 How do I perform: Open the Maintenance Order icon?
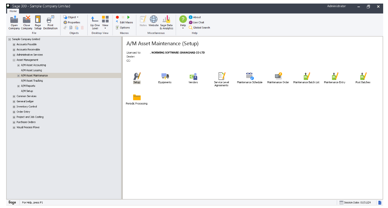(278, 76)
